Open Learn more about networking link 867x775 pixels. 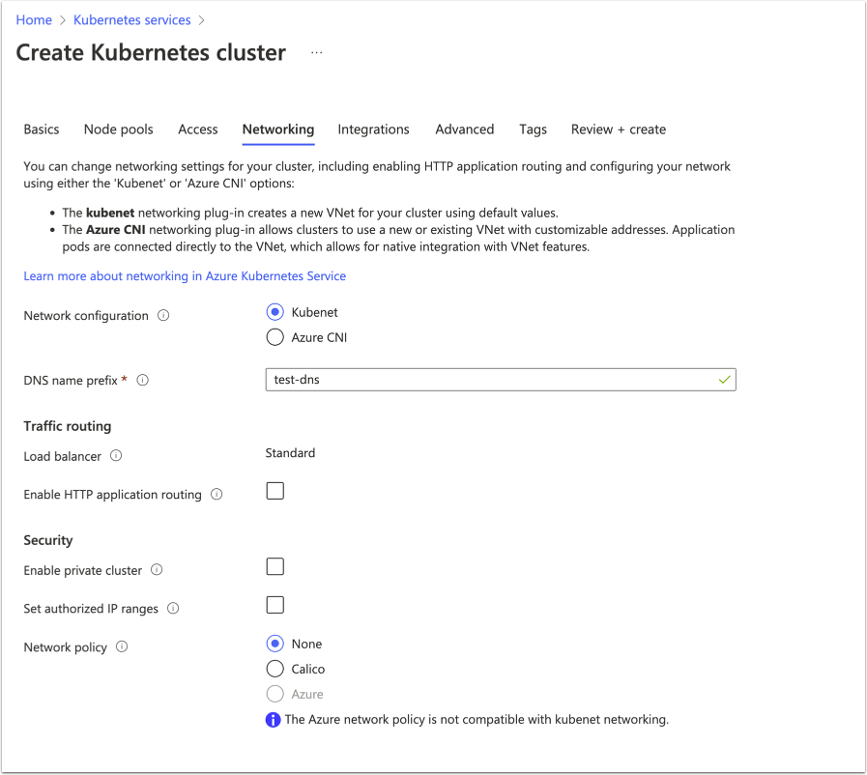point(185,276)
